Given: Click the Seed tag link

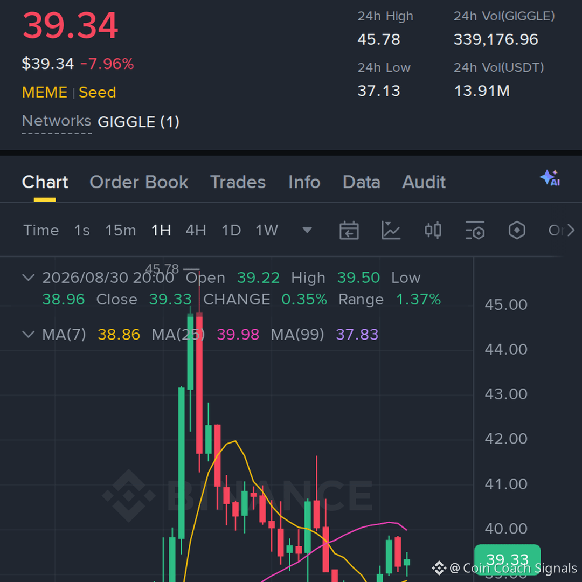Looking at the screenshot, I should point(97,92).
